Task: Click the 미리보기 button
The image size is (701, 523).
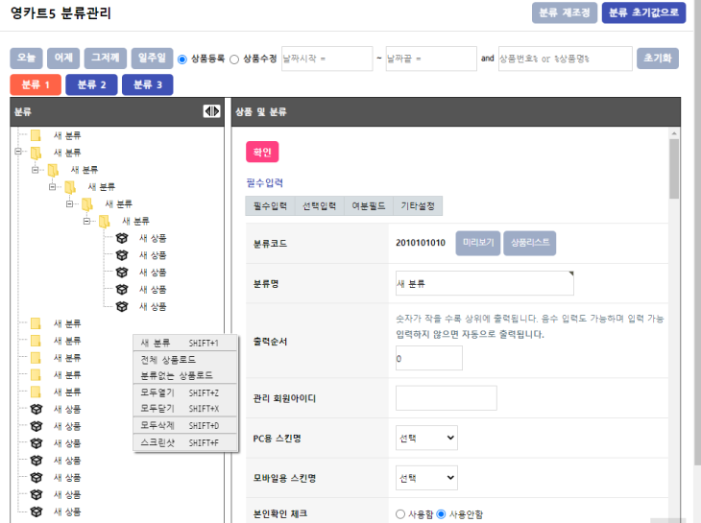Action: tap(478, 243)
